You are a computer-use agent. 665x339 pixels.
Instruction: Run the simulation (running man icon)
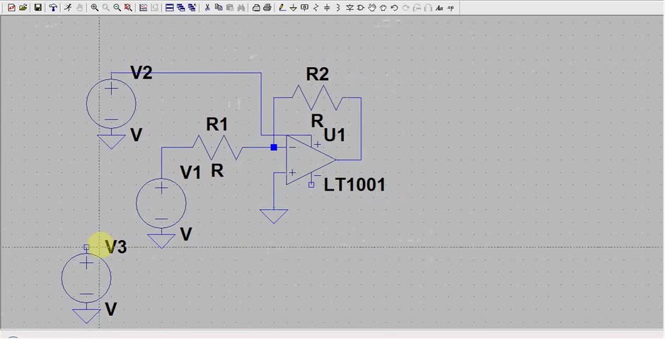(x=68, y=8)
